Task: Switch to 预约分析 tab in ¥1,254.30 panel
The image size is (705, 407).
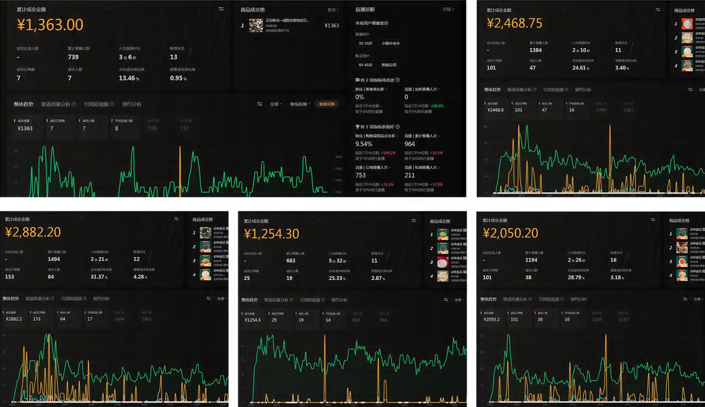Action: (339, 299)
